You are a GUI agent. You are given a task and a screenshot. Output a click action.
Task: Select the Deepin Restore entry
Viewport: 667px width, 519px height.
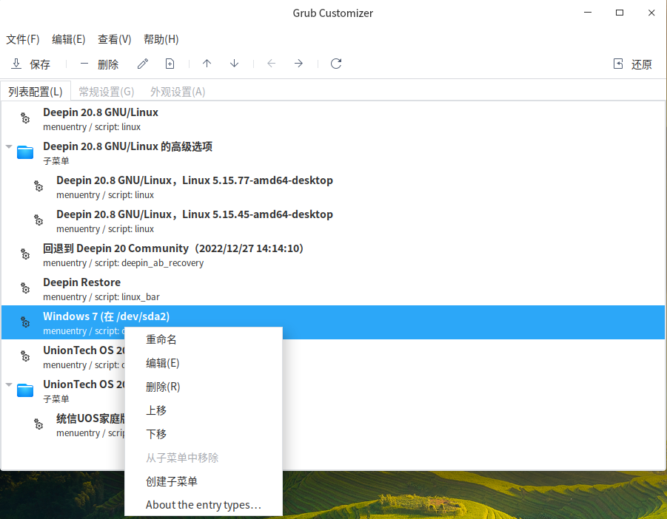[x=332, y=288]
